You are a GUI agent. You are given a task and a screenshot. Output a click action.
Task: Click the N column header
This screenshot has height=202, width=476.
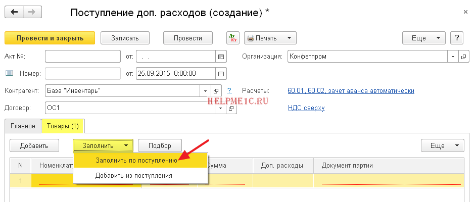coord(21,166)
